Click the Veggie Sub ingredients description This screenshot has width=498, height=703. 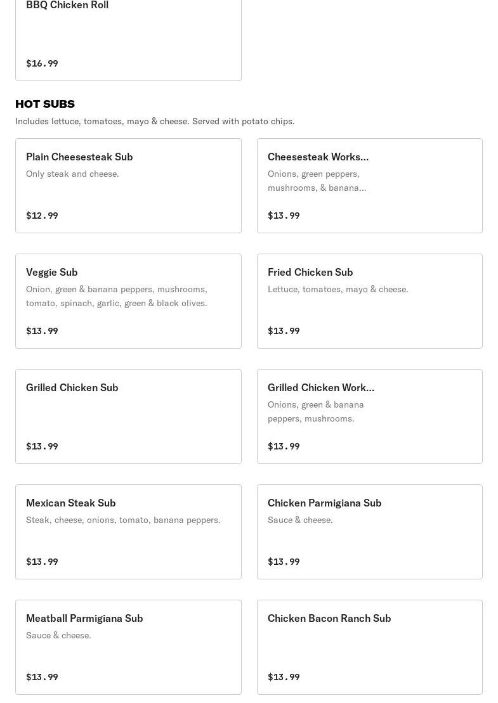pos(117,296)
